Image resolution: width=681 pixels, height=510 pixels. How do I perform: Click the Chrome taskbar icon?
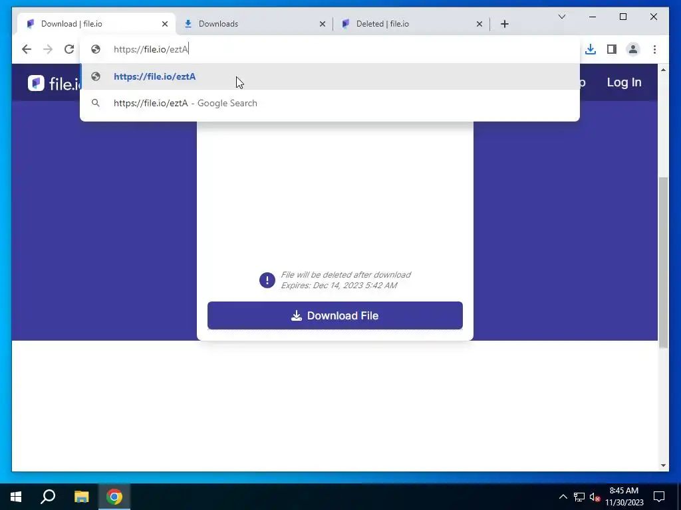click(114, 497)
